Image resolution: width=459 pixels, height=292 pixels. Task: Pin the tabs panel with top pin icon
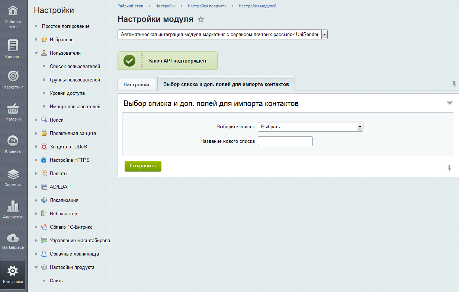[x=454, y=84]
